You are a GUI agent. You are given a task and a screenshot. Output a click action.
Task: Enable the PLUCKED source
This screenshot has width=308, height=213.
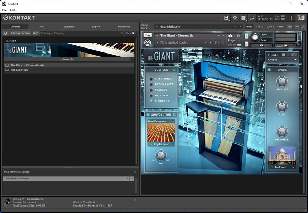coord(151,96)
